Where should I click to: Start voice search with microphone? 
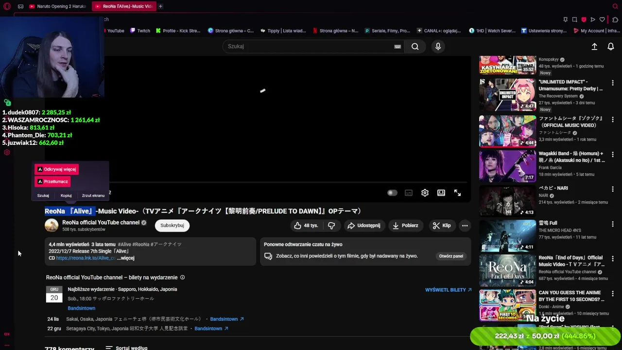pos(438,46)
